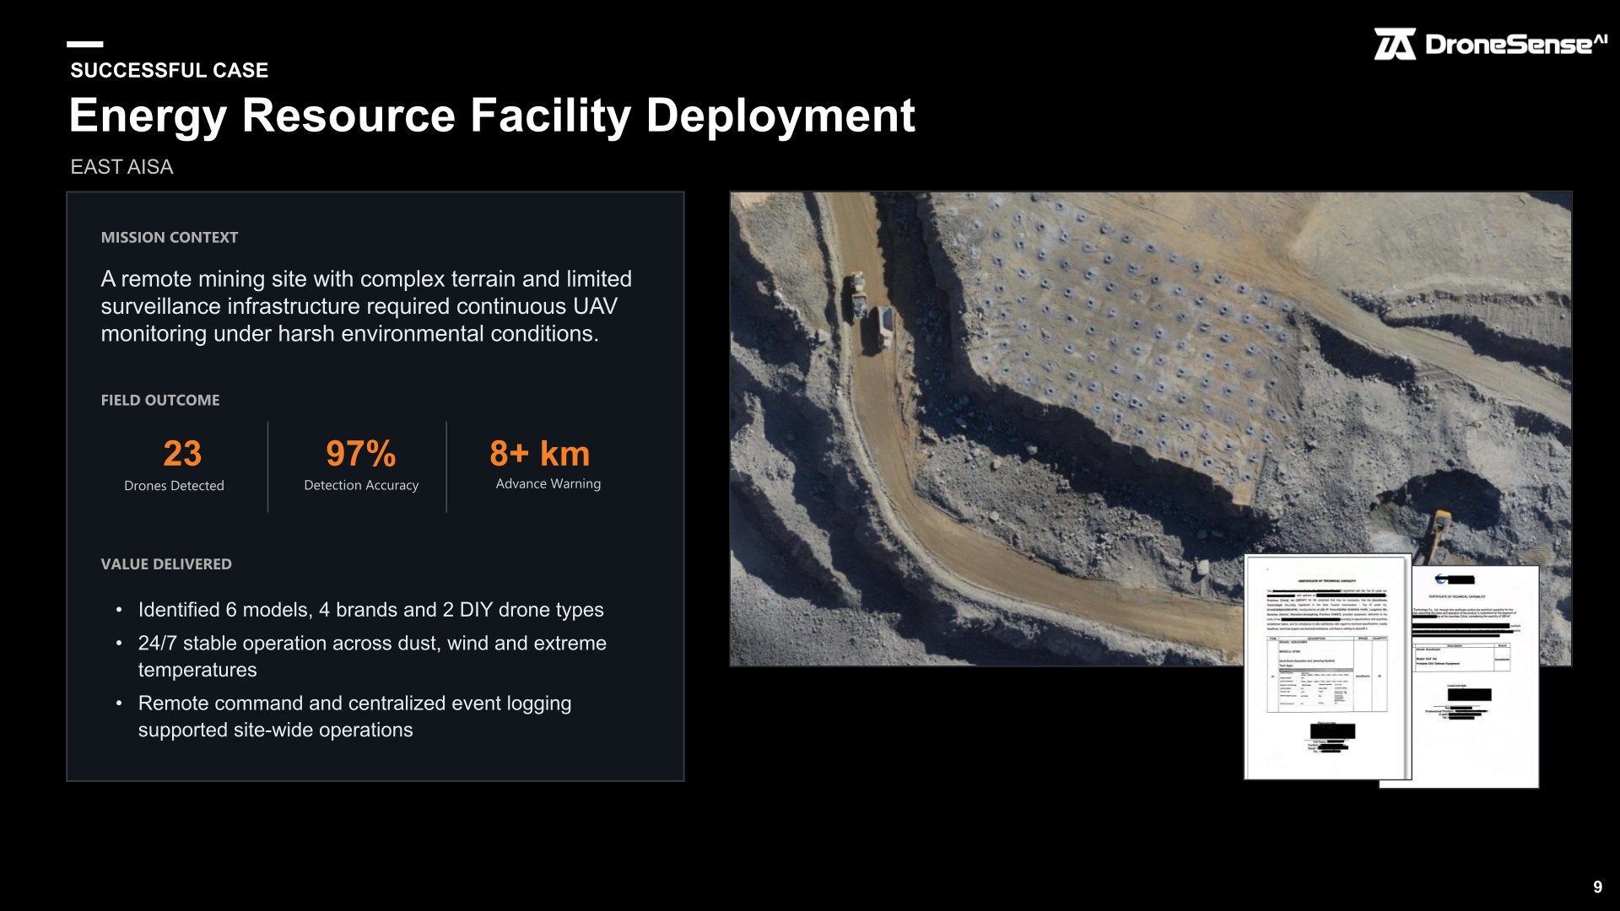1620x911 pixels.
Task: Select the 'FIELD OUTCOME' heading
Action: (160, 401)
